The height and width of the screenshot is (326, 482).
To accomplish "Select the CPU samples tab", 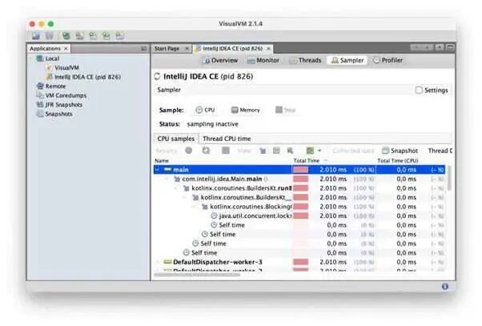I will 176,139.
